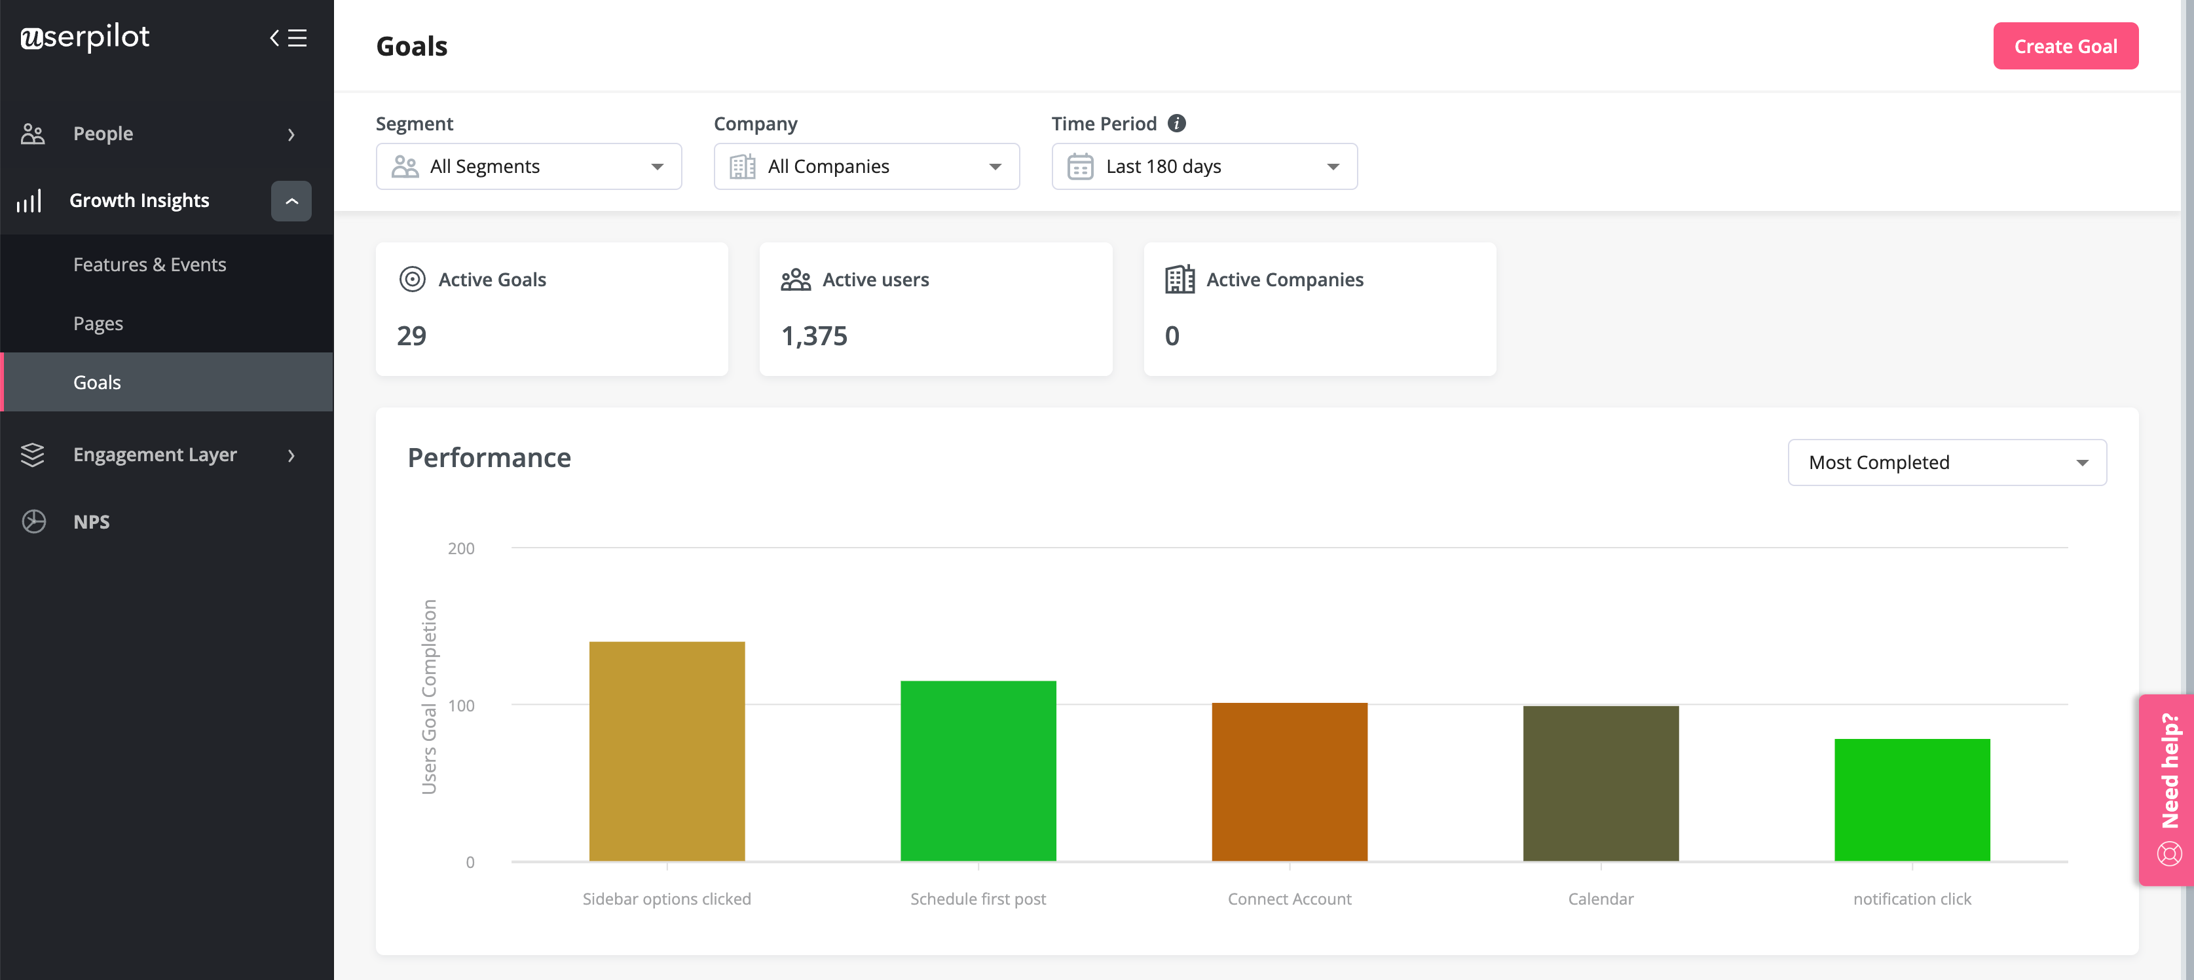
Task: Open the Segment dropdown filter
Action: pos(523,165)
